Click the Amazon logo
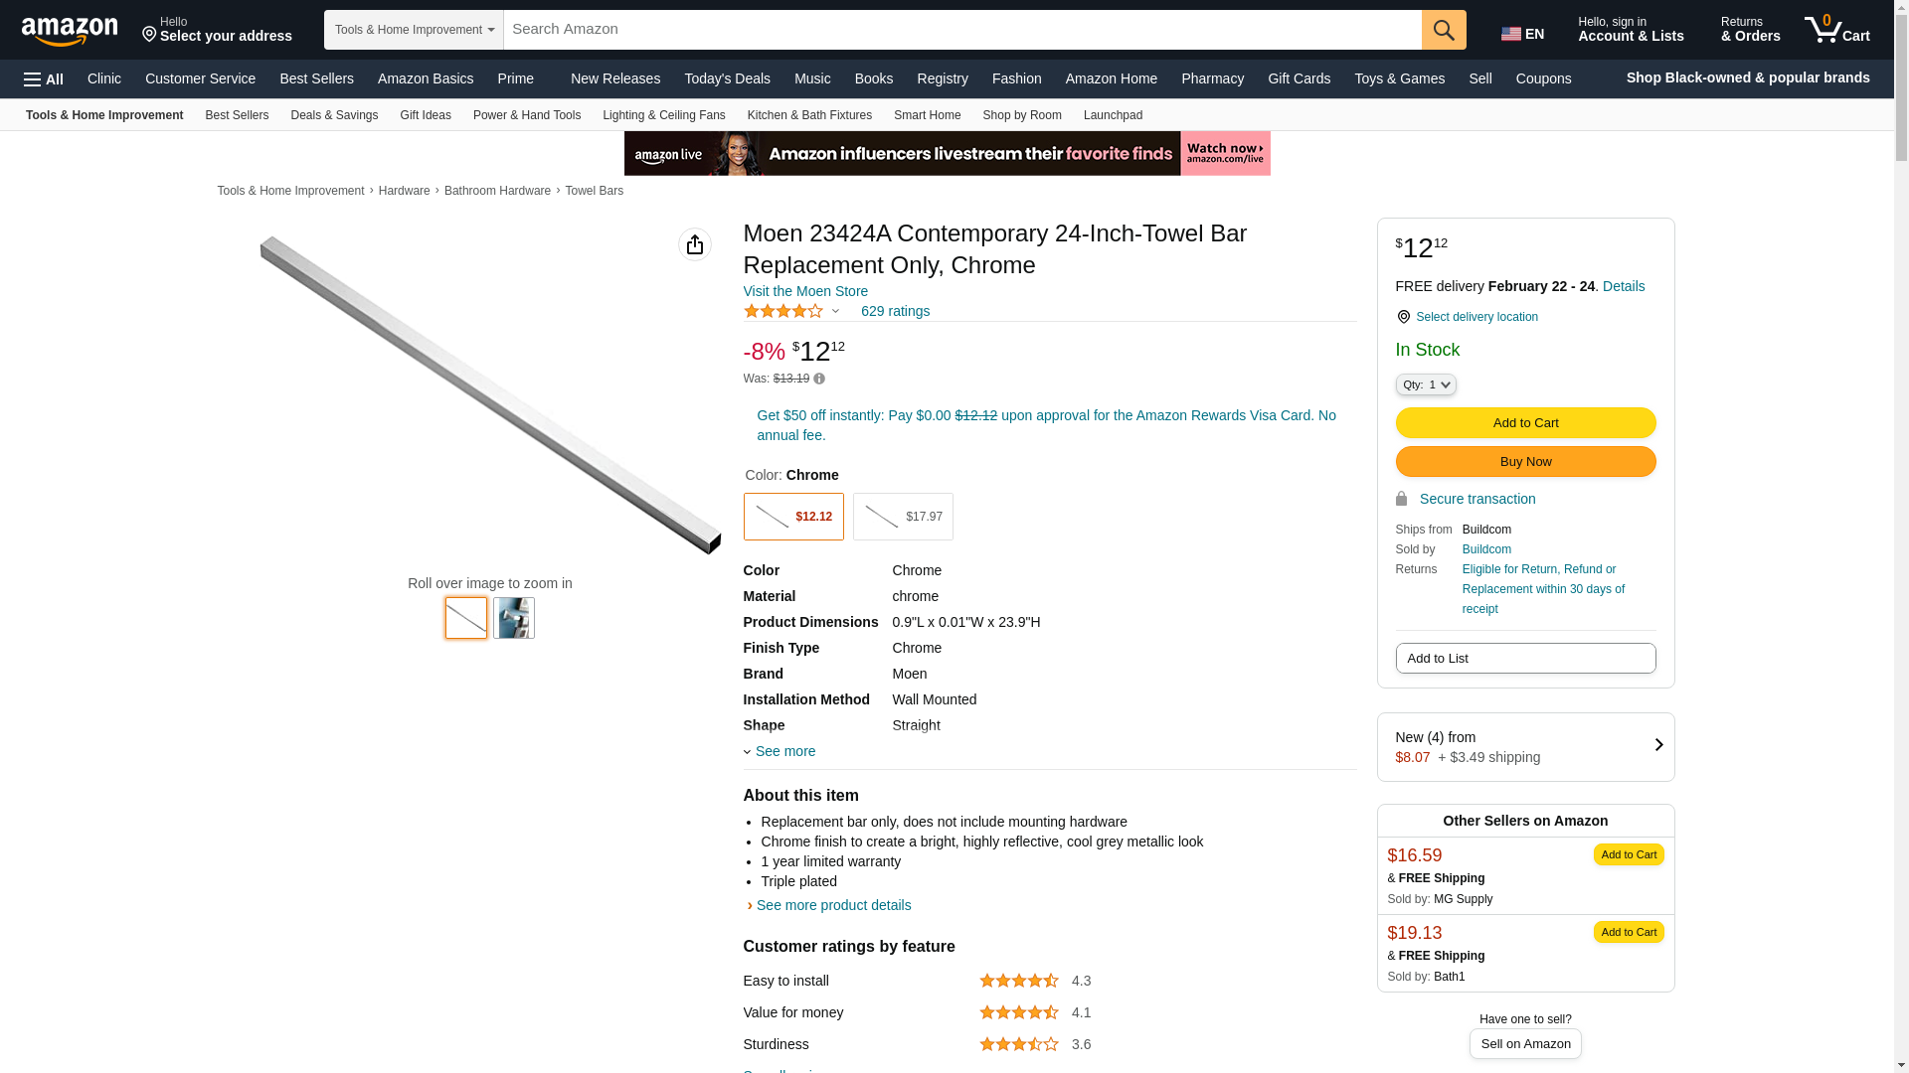The height and width of the screenshot is (1073, 1909). (x=70, y=31)
